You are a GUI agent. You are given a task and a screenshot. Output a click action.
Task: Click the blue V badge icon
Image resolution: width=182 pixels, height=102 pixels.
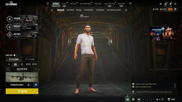click(x=36, y=85)
